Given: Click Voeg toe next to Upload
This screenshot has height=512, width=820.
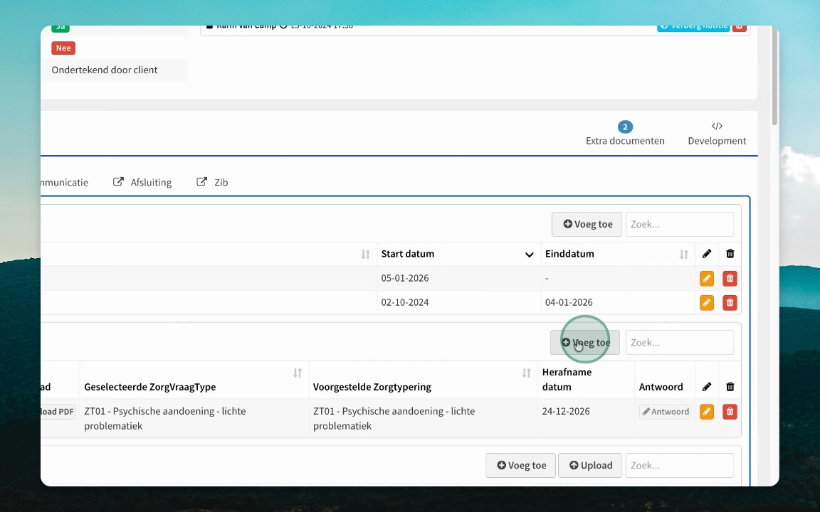Looking at the screenshot, I should point(521,466).
